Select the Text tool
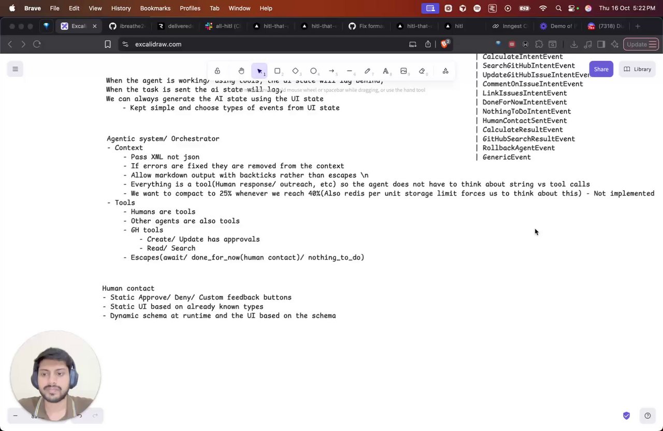The width and height of the screenshot is (663, 431). point(386,71)
